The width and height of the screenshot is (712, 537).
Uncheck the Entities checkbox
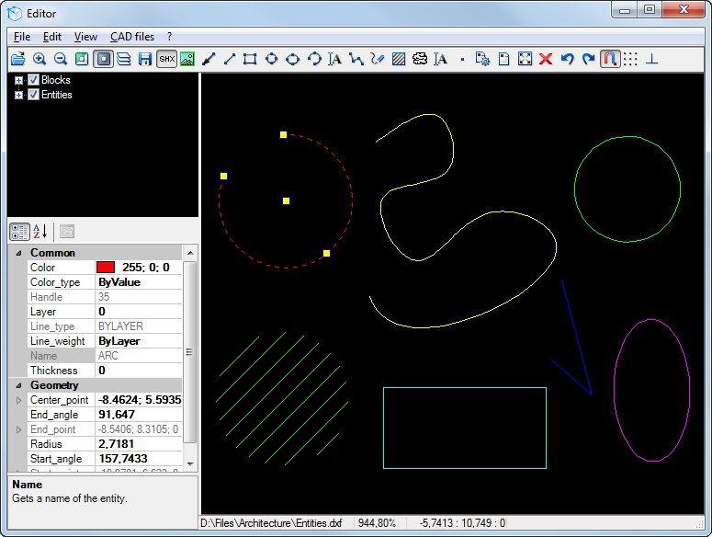coord(34,95)
